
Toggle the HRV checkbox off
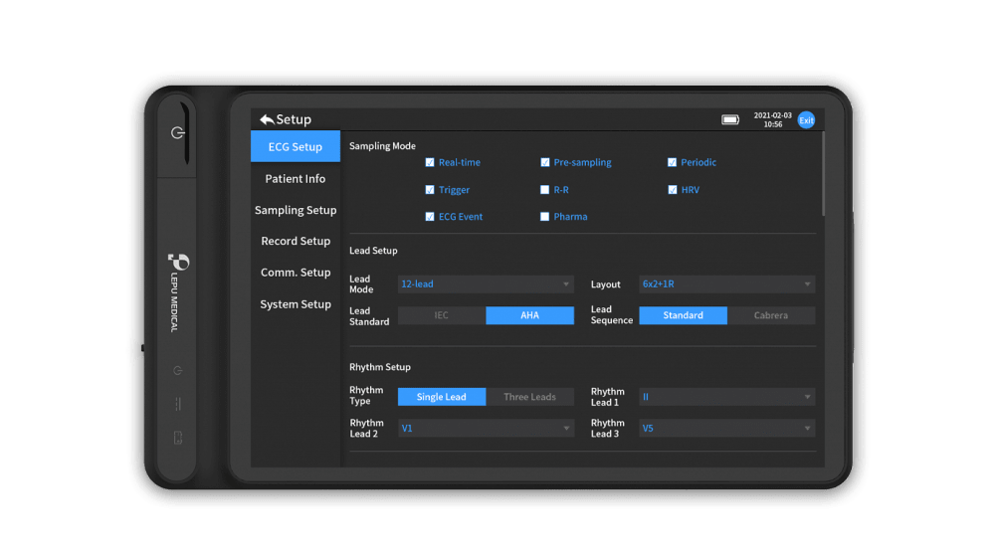tap(673, 190)
